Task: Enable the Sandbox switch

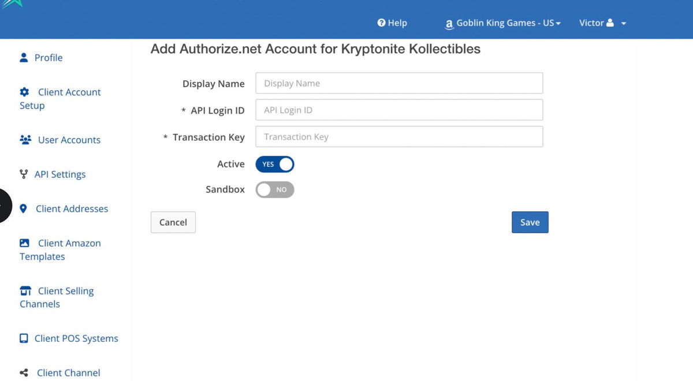Action: pos(275,190)
